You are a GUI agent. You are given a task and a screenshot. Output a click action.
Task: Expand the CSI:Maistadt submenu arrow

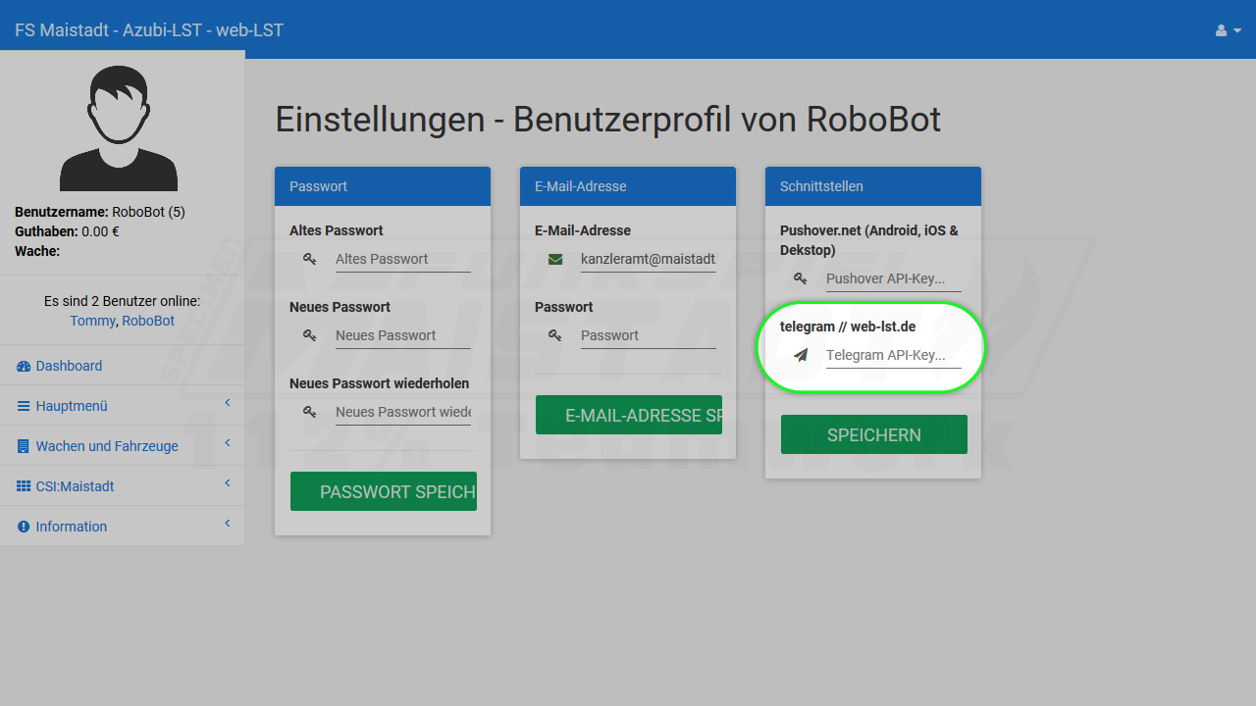click(228, 483)
